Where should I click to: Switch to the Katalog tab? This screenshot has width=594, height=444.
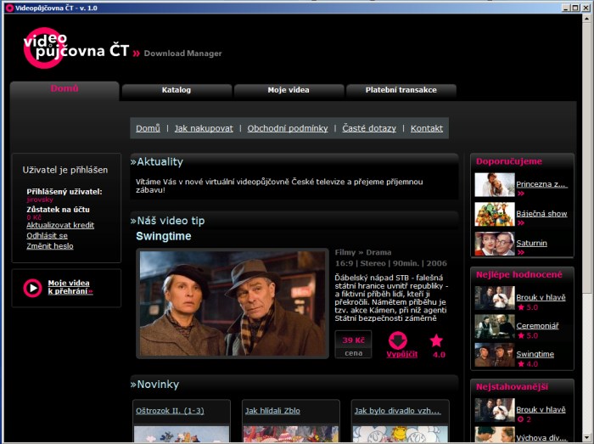[x=177, y=91]
